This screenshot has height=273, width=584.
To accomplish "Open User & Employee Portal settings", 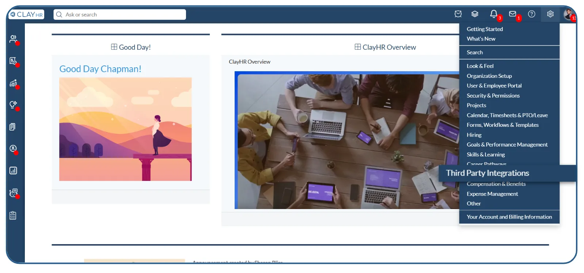I will coord(494,86).
